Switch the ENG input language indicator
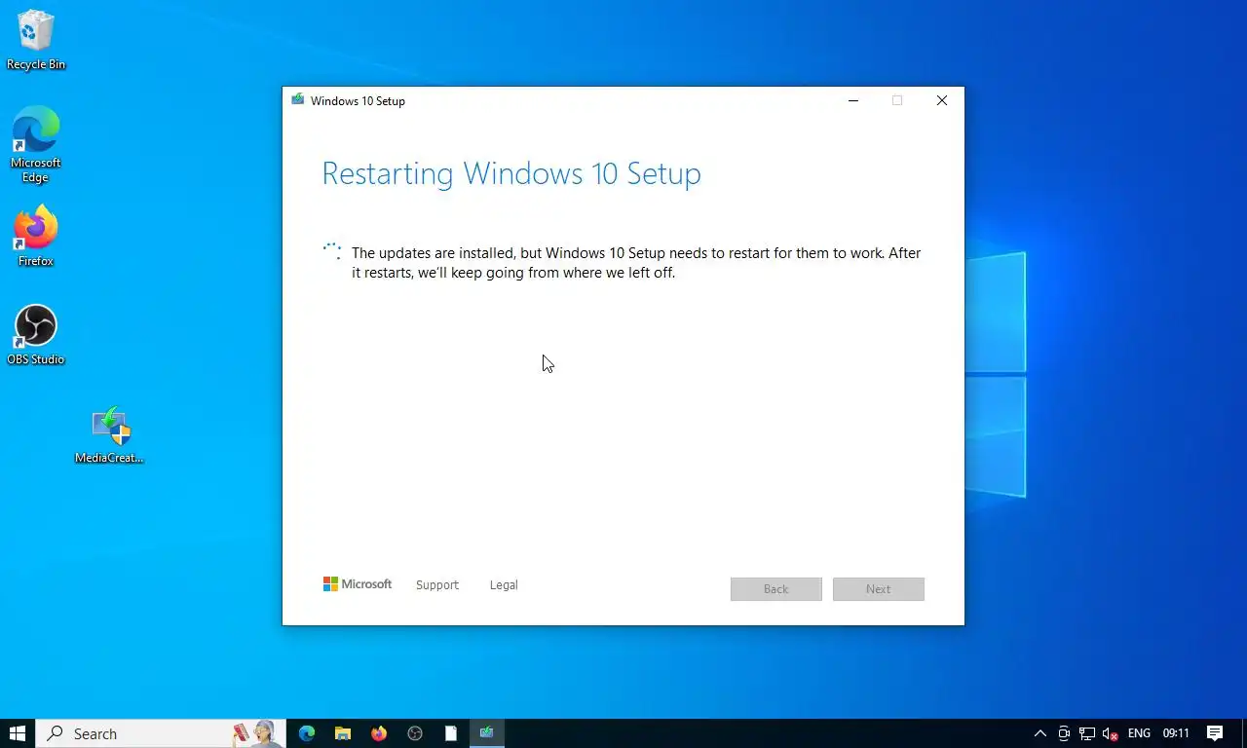Image resolution: width=1247 pixels, height=748 pixels. click(1139, 733)
